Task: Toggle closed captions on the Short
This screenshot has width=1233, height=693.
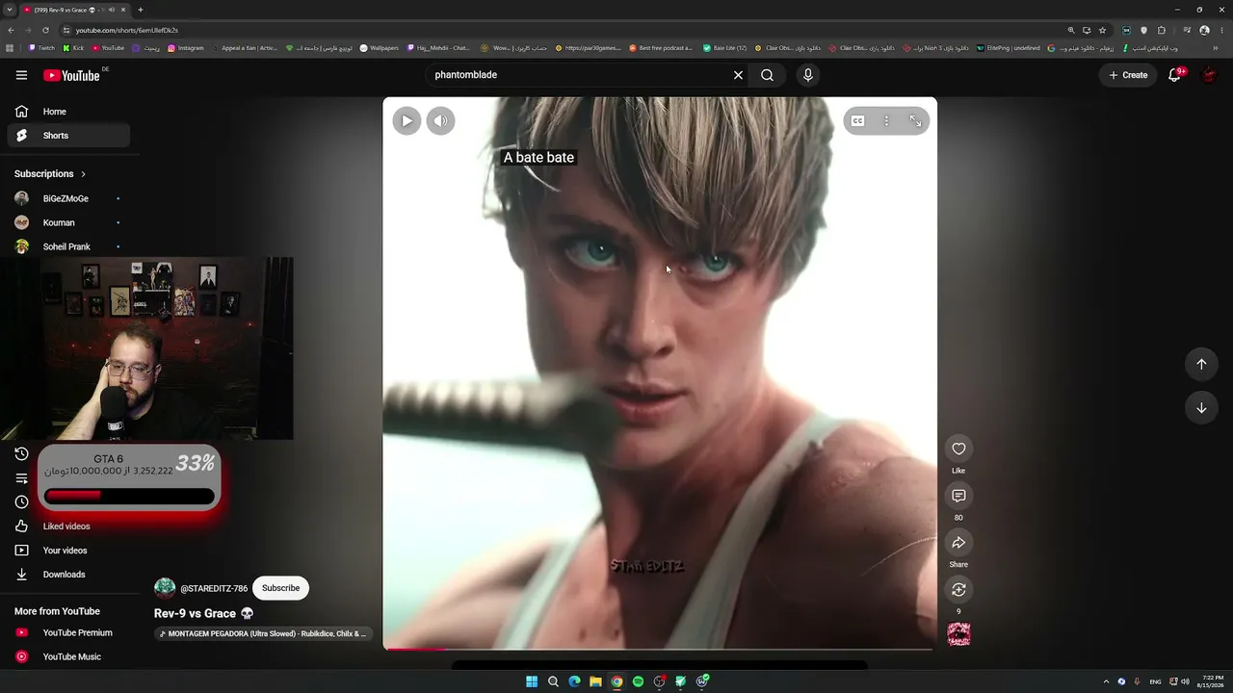Action: [857, 120]
